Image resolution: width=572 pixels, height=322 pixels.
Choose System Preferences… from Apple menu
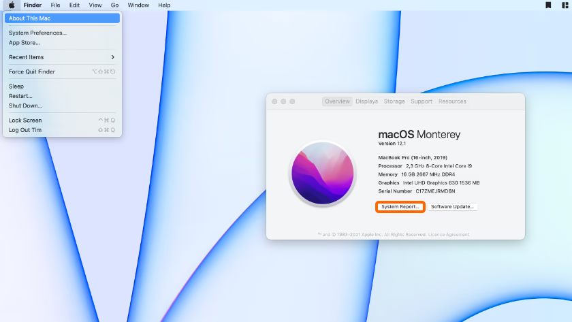click(x=62, y=33)
